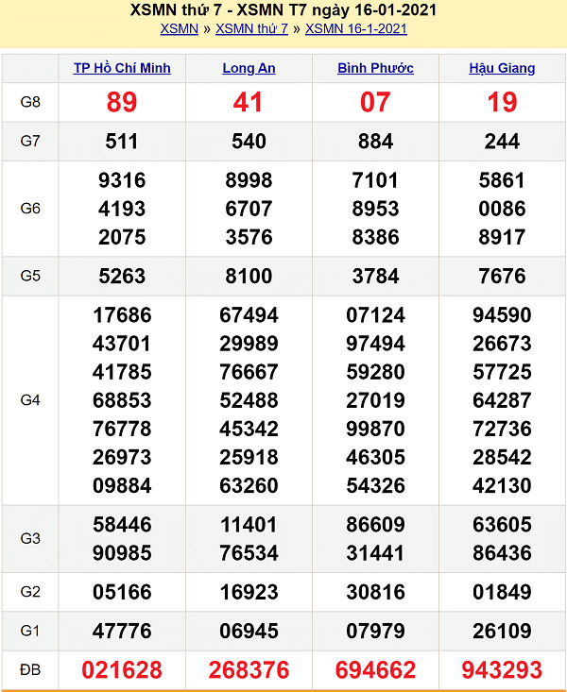Click G4 number 63260
567x692 pixels.
[x=249, y=485]
